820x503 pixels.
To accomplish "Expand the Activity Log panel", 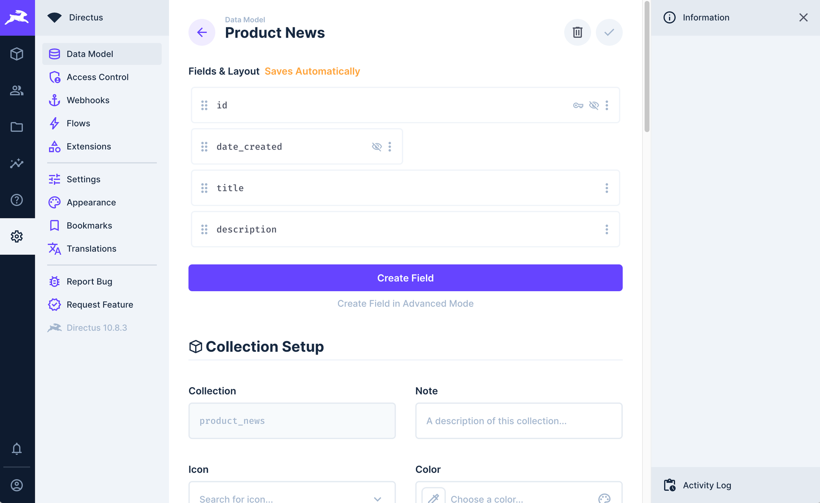I will (707, 485).
